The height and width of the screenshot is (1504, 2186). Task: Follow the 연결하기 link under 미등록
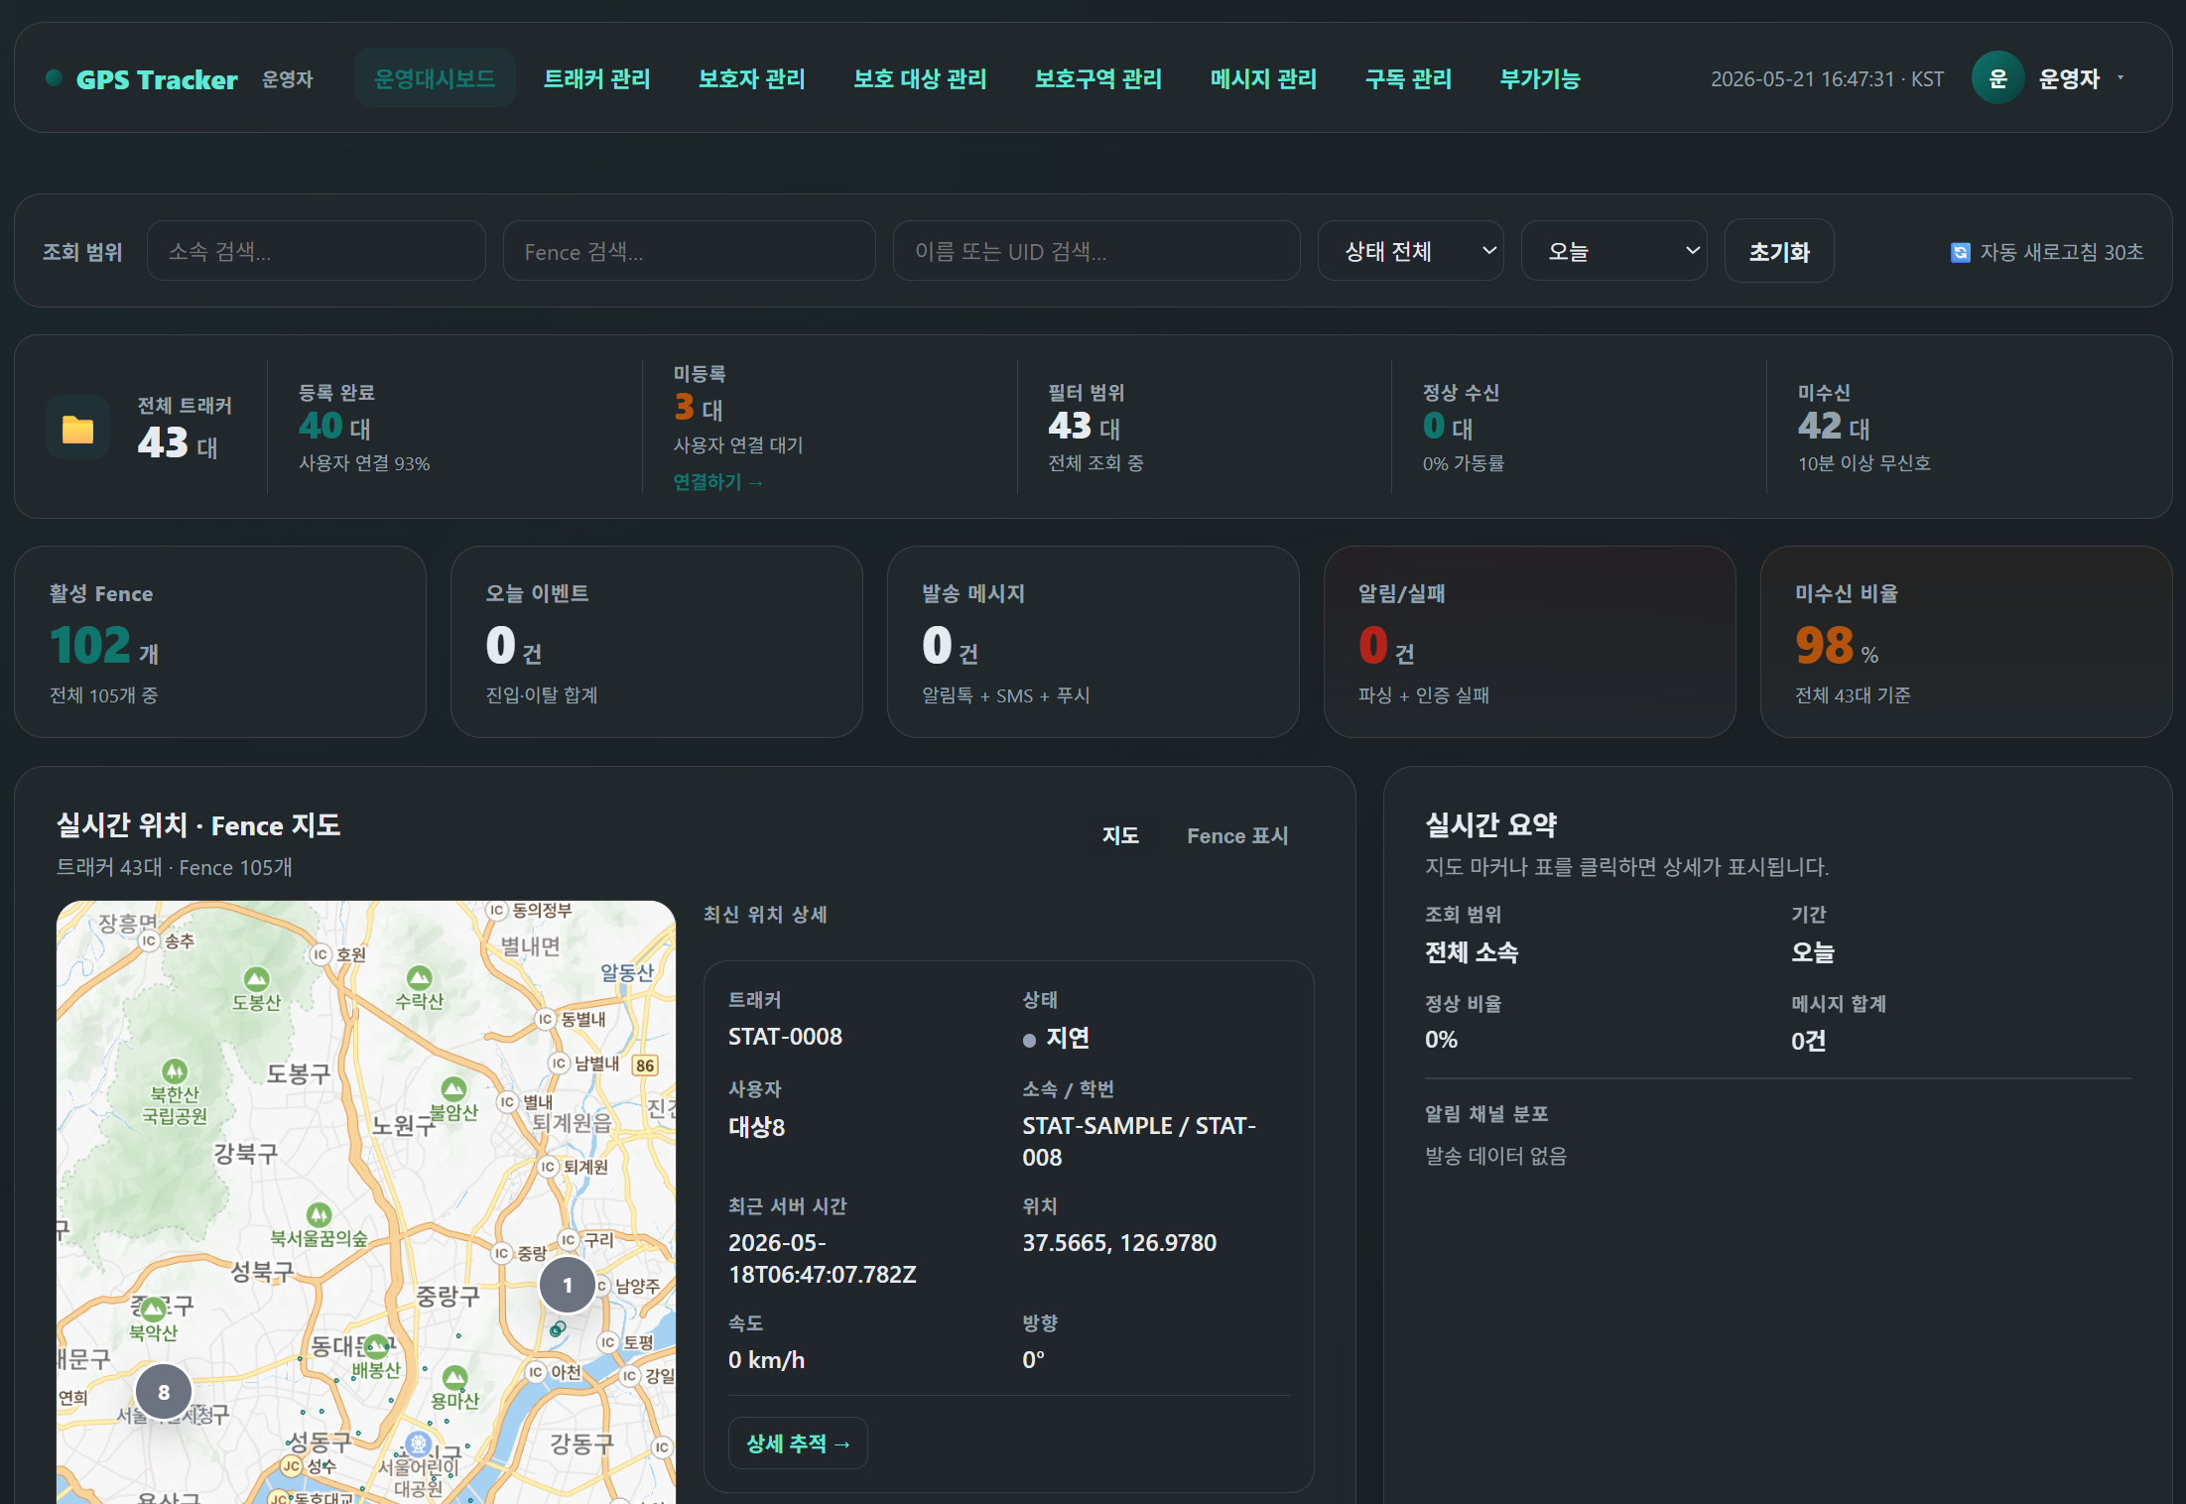[x=717, y=482]
